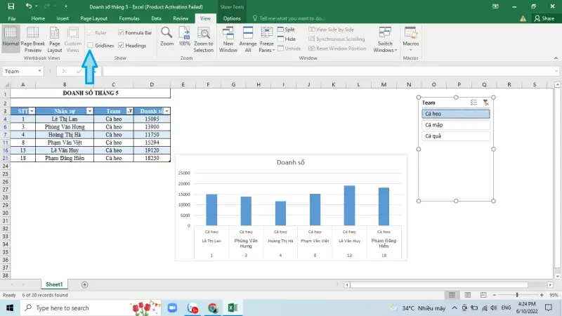
Task: Toggle the Headings checkbox
Action: coord(122,45)
